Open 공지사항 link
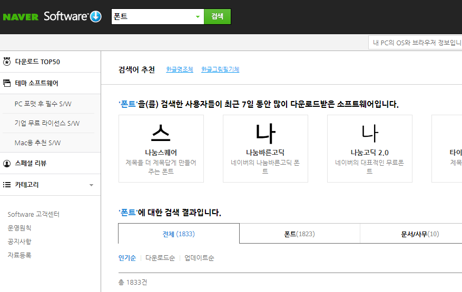The image size is (462, 292). click(x=19, y=241)
